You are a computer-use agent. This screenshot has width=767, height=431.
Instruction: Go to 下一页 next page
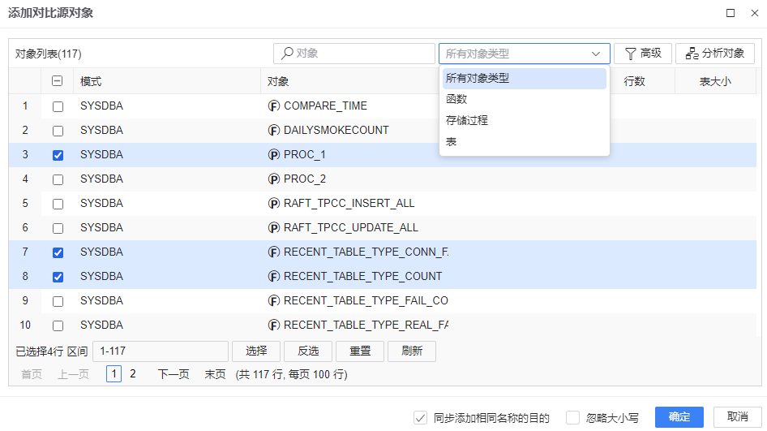174,375
